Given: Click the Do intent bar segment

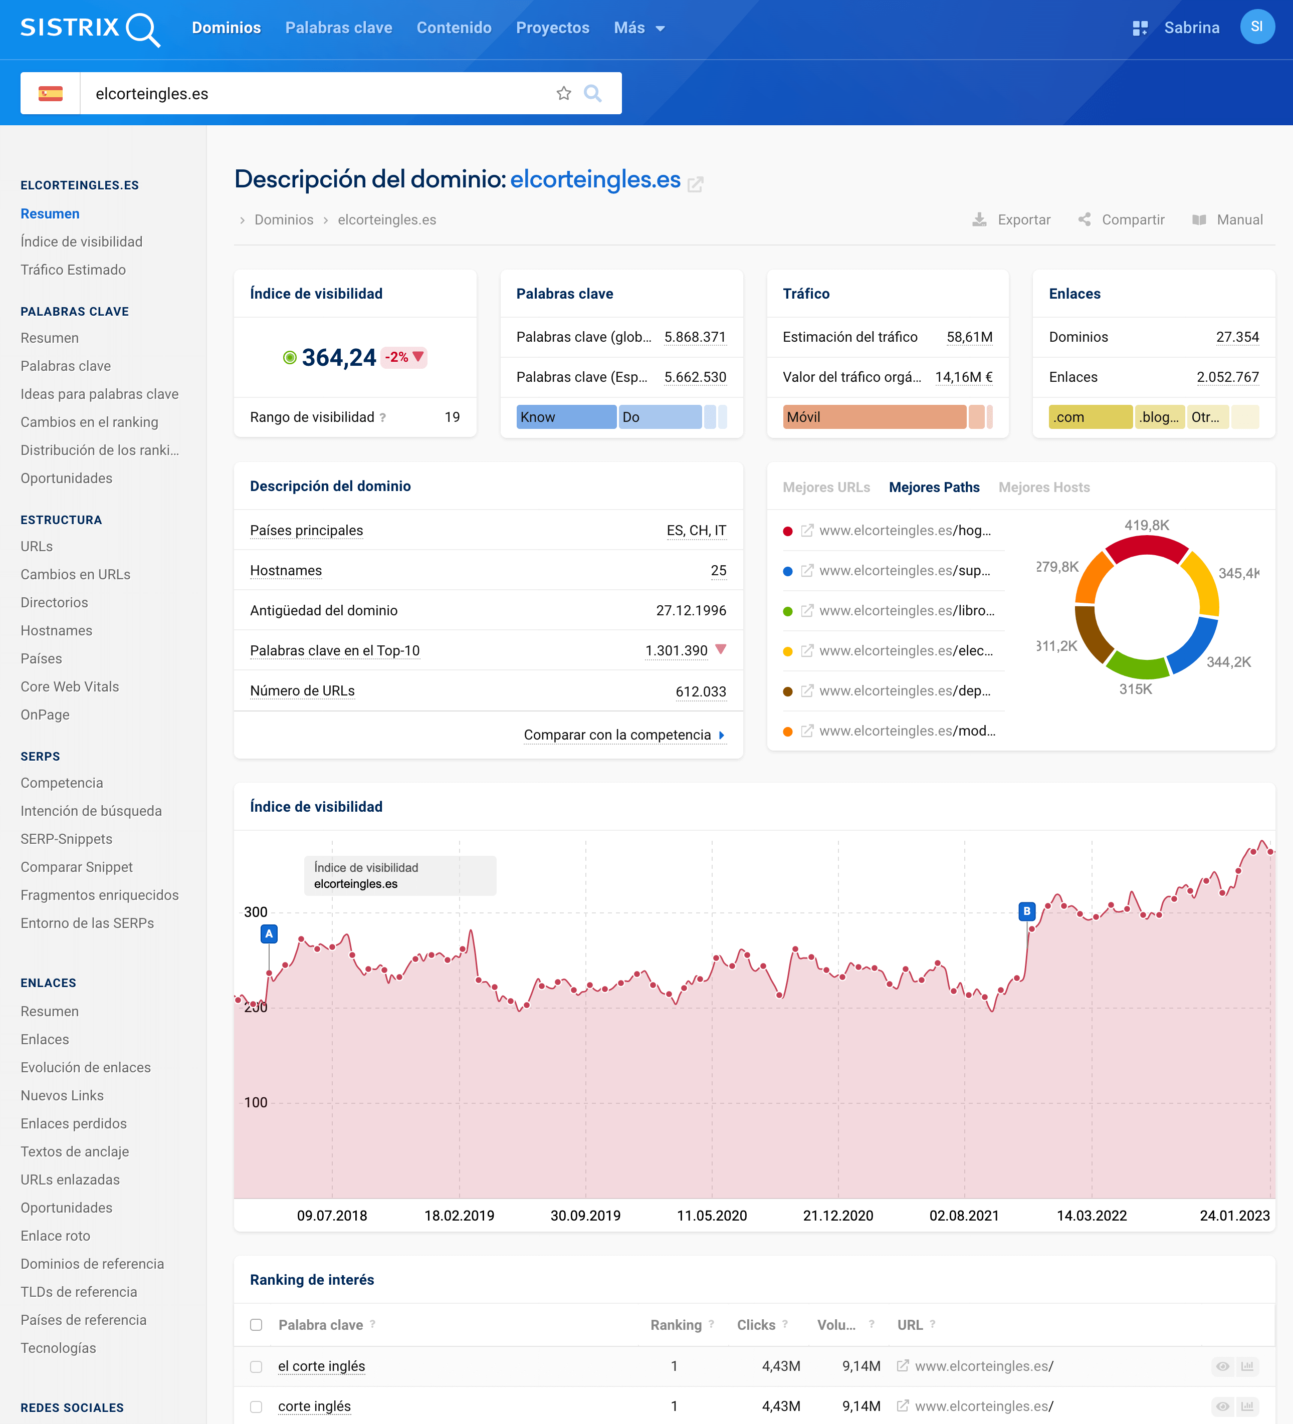Looking at the screenshot, I should (x=661, y=417).
